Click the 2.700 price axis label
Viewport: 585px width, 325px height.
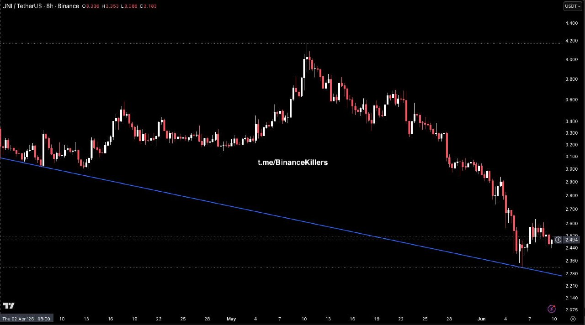pos(571,210)
